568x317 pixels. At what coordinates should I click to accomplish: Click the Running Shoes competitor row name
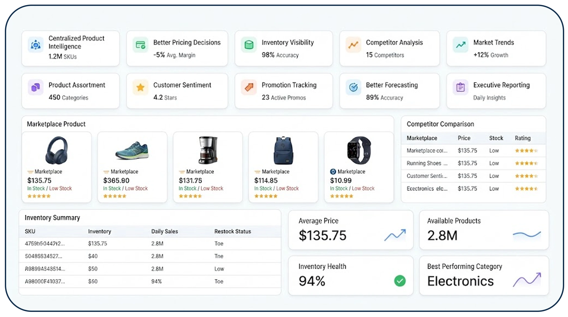427,163
